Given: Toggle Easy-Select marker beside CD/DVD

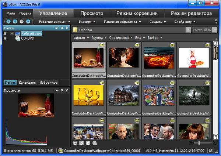Looking at the screenshot, I should pyautogui.click(x=6, y=38).
